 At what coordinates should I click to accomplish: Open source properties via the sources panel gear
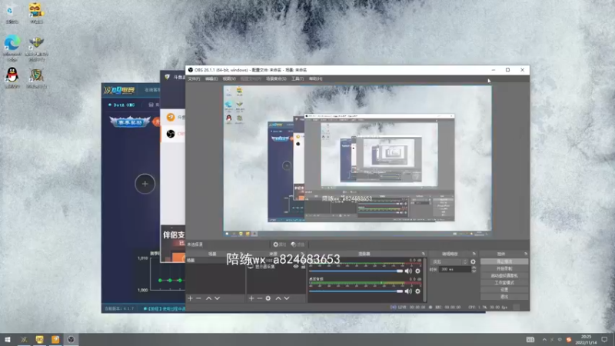(268, 298)
